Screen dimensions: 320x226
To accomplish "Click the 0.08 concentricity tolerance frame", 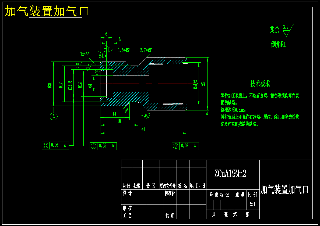I will click(x=185, y=146).
